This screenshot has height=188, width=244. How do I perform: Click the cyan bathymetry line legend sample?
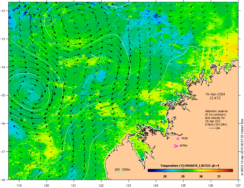tap(120, 172)
